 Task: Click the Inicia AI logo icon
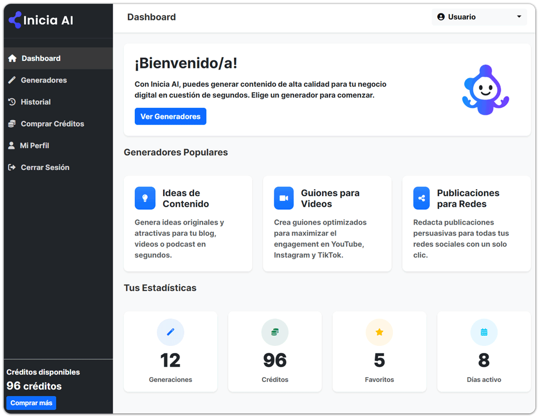(13, 19)
